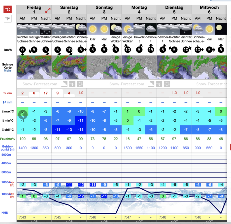The height and width of the screenshot is (224, 231).
Task: Open the Sonntag snow map thumbnail
Action: tap(104, 67)
